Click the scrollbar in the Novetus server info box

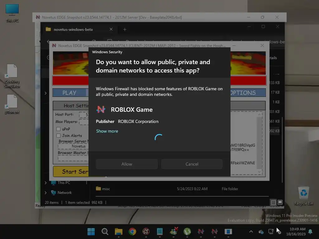(259, 142)
